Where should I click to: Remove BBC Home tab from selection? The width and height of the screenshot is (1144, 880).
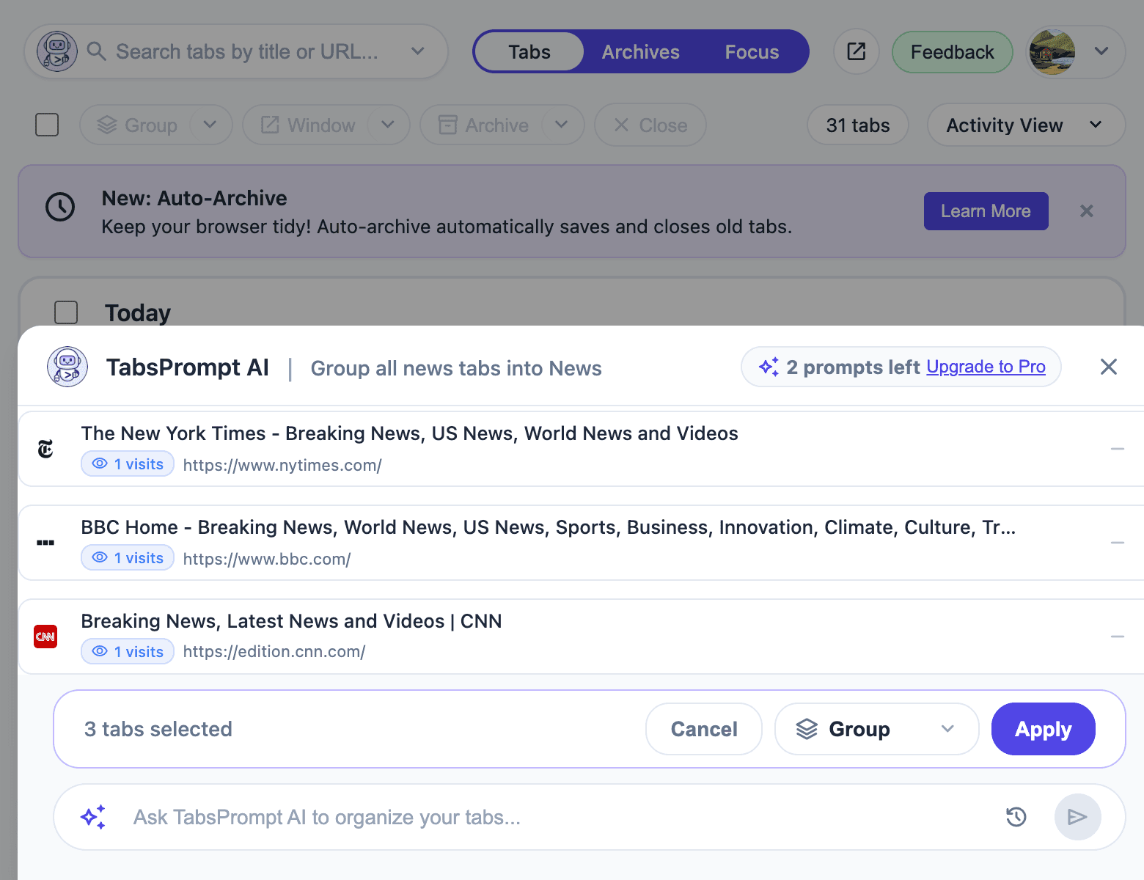click(1117, 543)
